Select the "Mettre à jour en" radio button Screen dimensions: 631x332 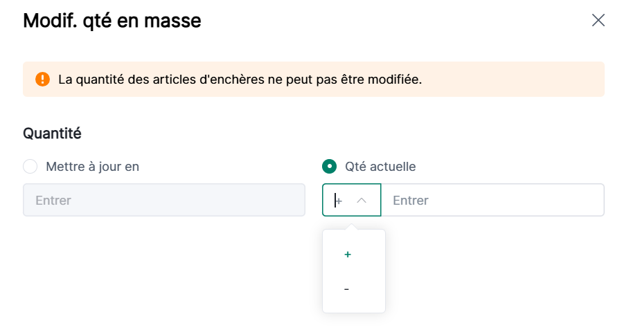pos(30,167)
